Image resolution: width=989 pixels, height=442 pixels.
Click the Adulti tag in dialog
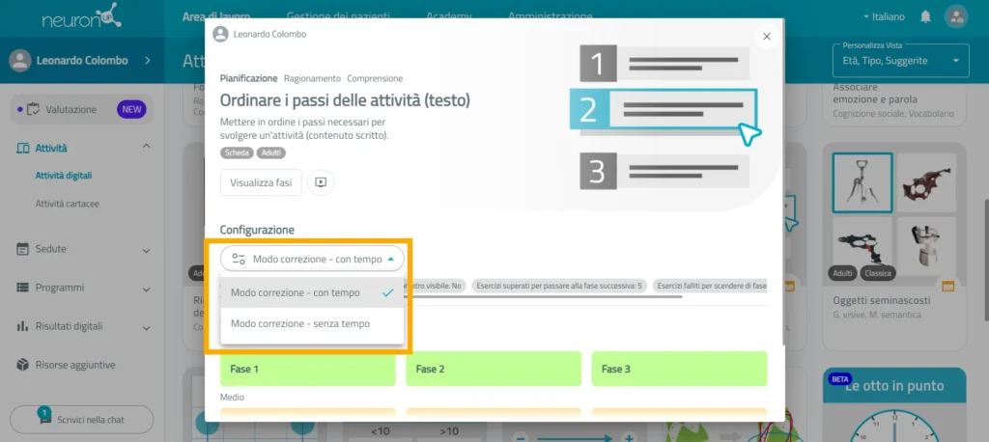pos(271,152)
